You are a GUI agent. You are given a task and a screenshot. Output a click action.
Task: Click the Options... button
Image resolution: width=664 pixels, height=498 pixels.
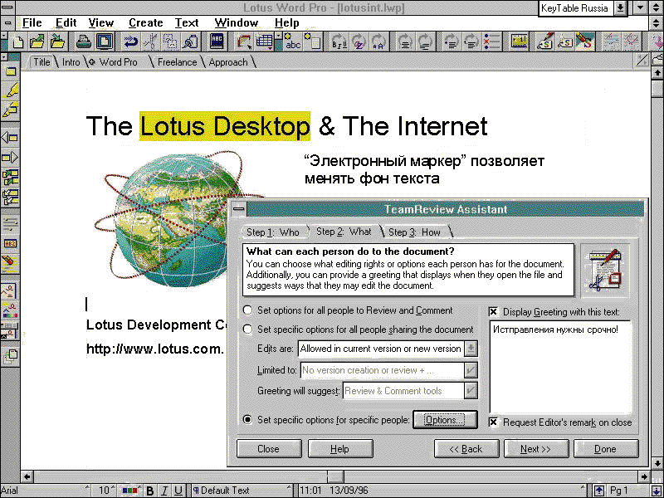pyautogui.click(x=445, y=420)
